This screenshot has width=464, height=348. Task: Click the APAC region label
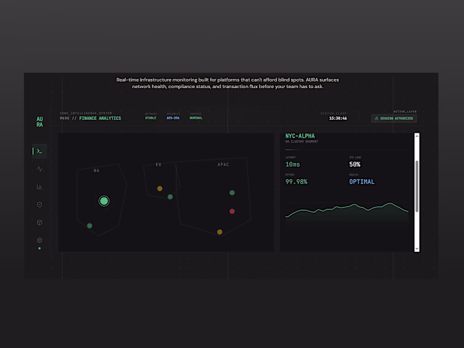pos(223,164)
